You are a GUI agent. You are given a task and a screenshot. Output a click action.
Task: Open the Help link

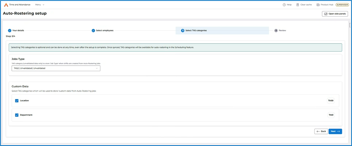pos(289,5)
